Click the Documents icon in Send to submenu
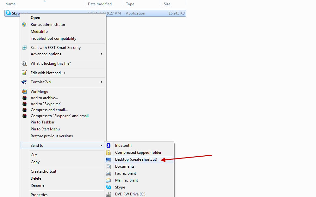The height and width of the screenshot is (197, 316). (108, 166)
